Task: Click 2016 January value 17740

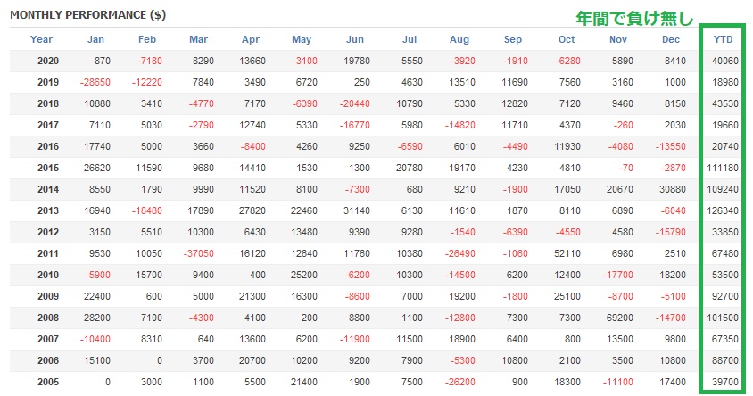Action: click(97, 146)
